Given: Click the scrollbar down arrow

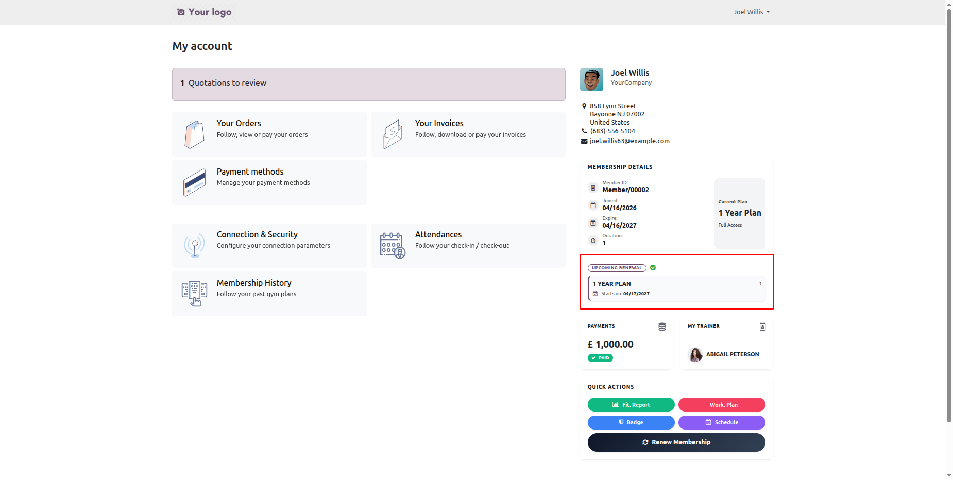Looking at the screenshot, I should pos(949,475).
